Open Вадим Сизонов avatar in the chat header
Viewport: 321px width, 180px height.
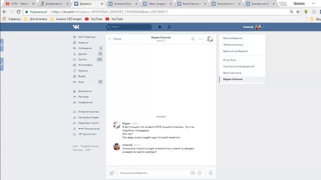[210, 39]
